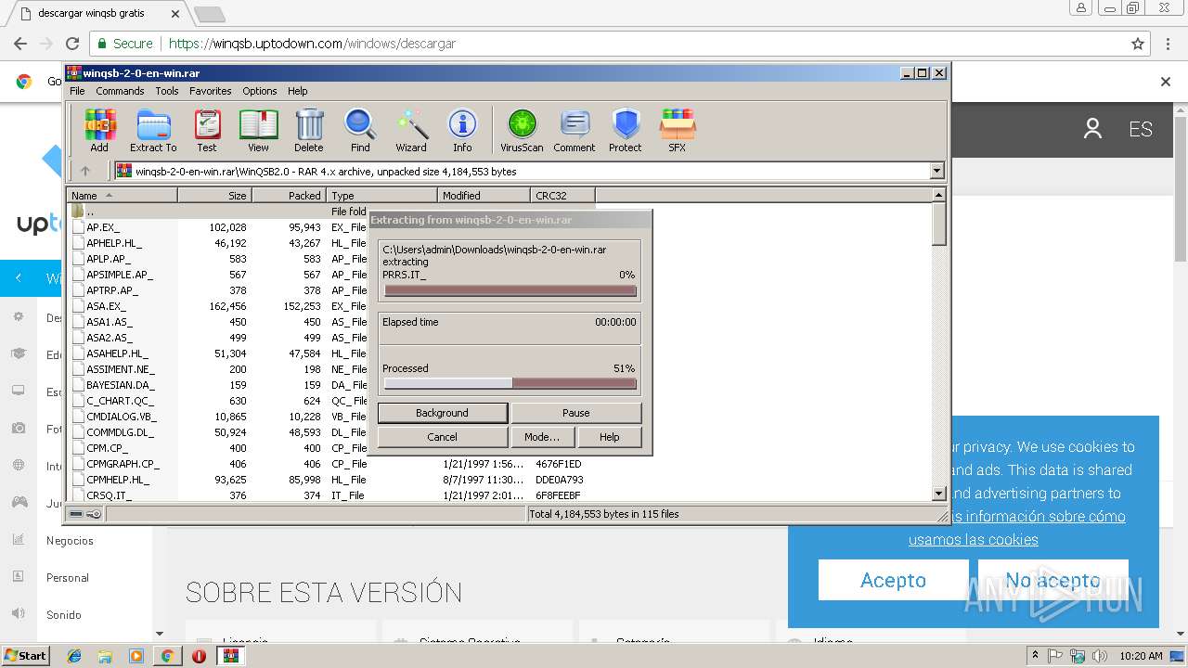1188x668 pixels.
Task: Click the Protect archive icon
Action: click(x=626, y=130)
